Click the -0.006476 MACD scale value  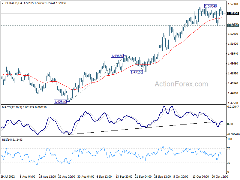[x=233, y=134]
